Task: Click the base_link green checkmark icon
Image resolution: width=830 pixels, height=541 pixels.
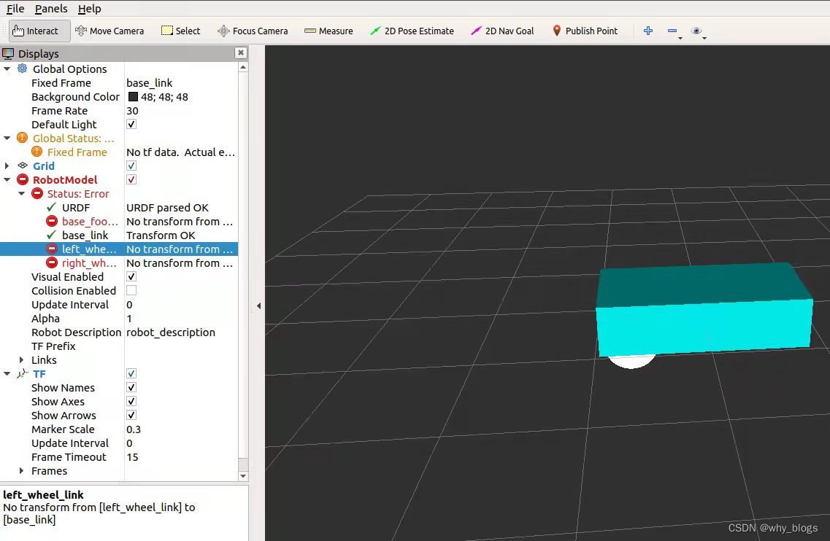Action: click(x=51, y=234)
